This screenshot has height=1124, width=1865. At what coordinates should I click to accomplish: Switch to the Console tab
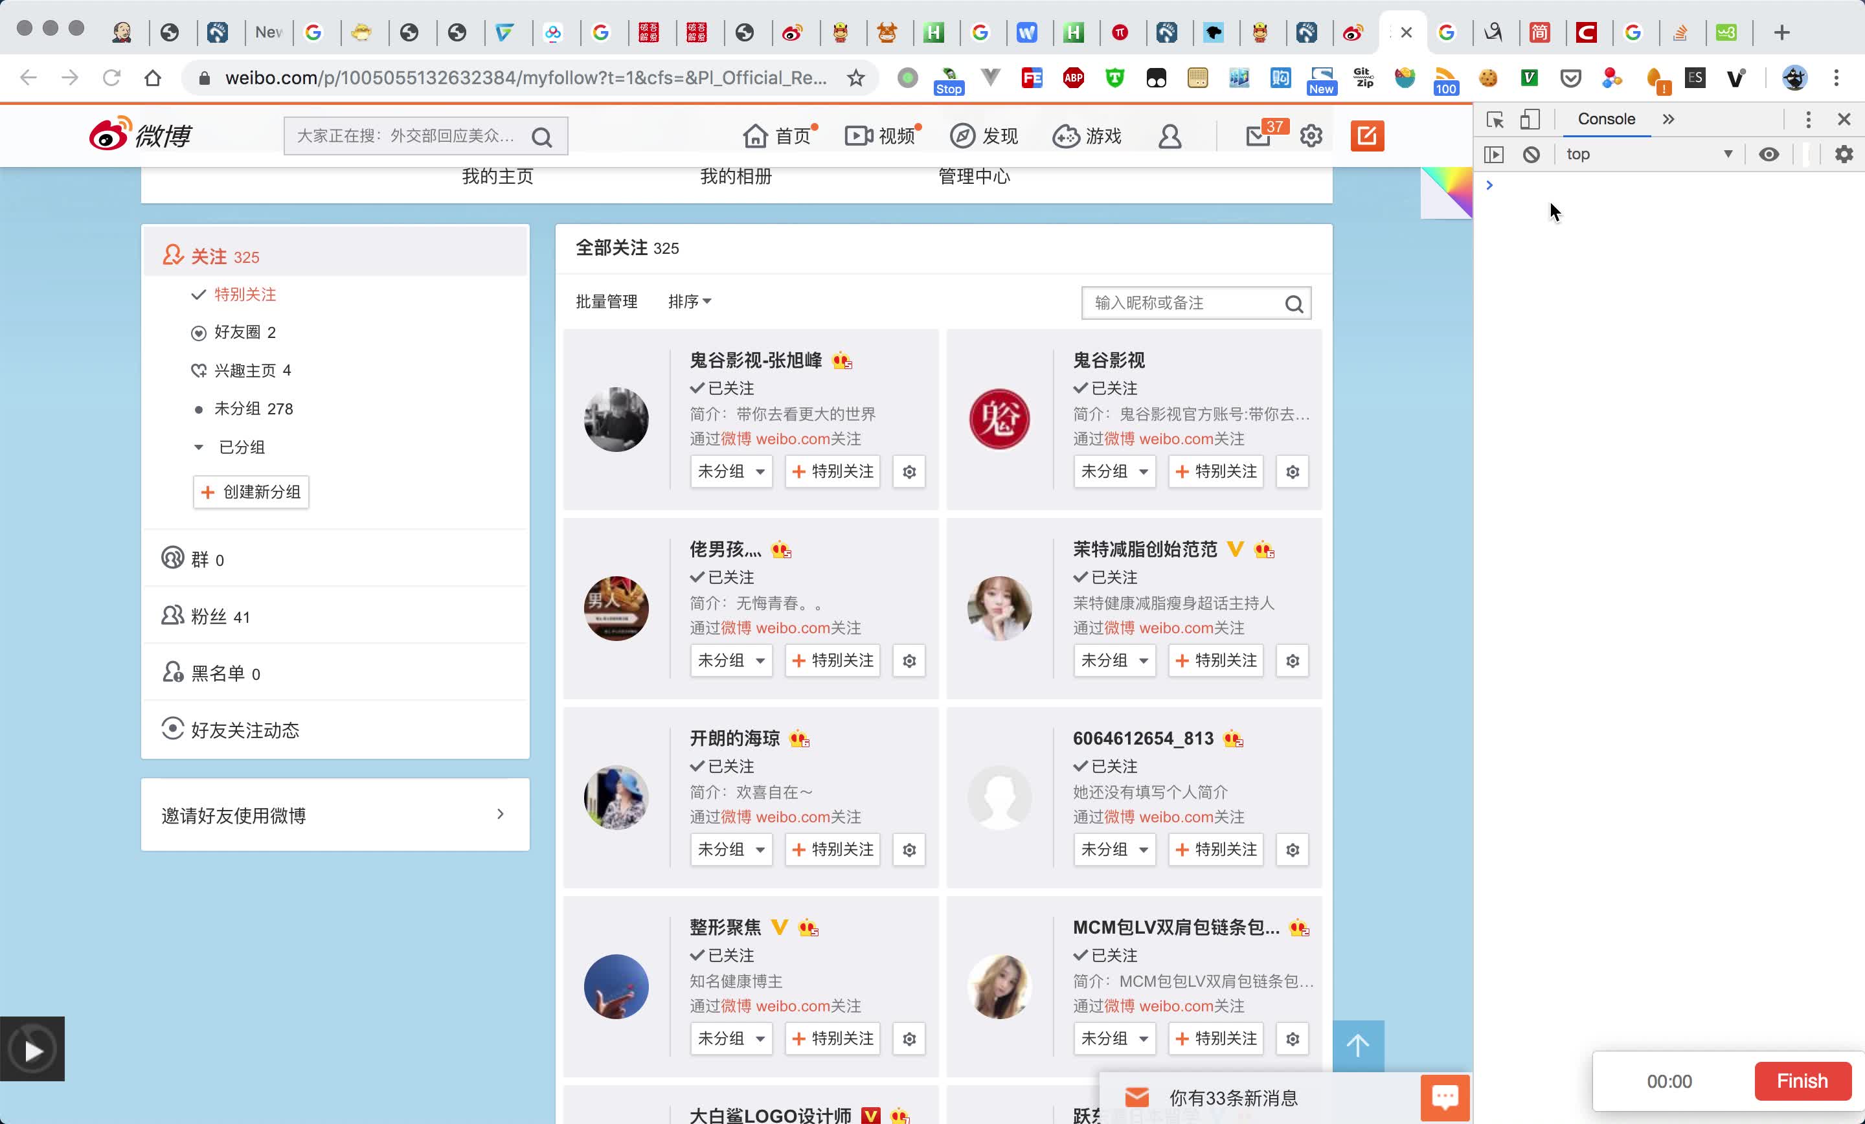click(x=1606, y=119)
